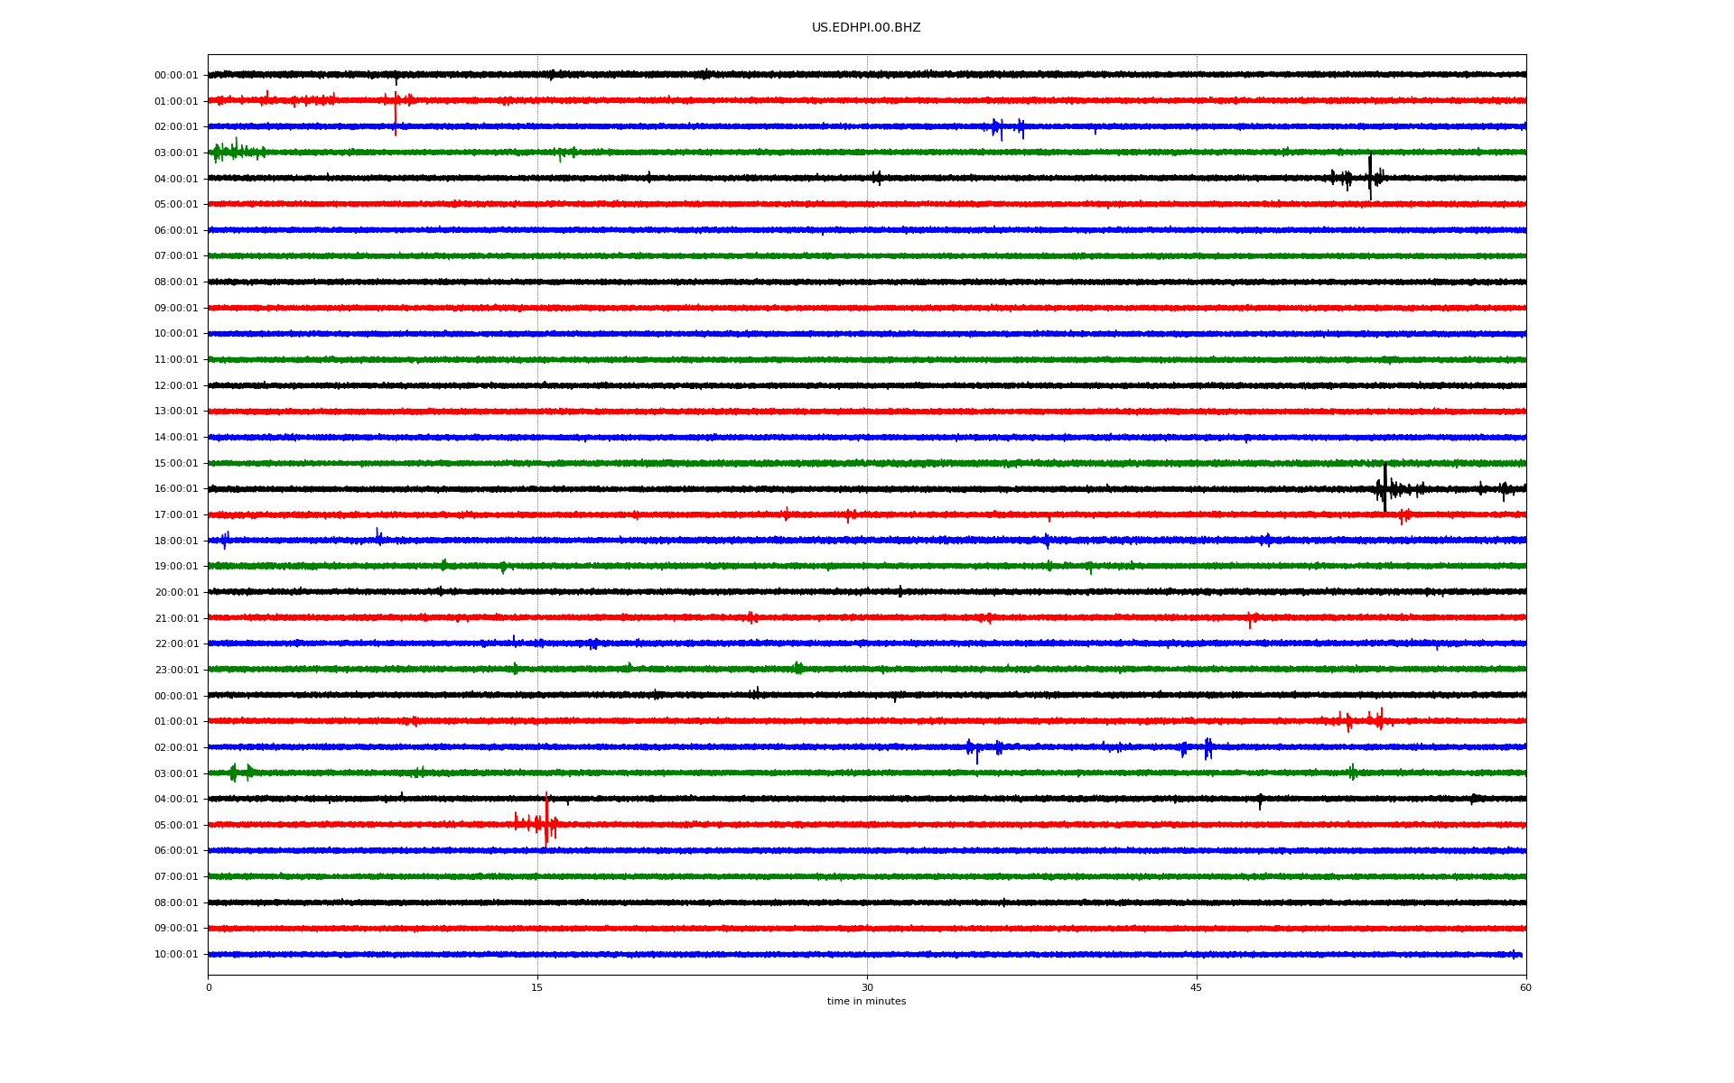This screenshot has height=1083, width=1734.
Task: Click the 11:00:01 row label
Action: point(176,360)
